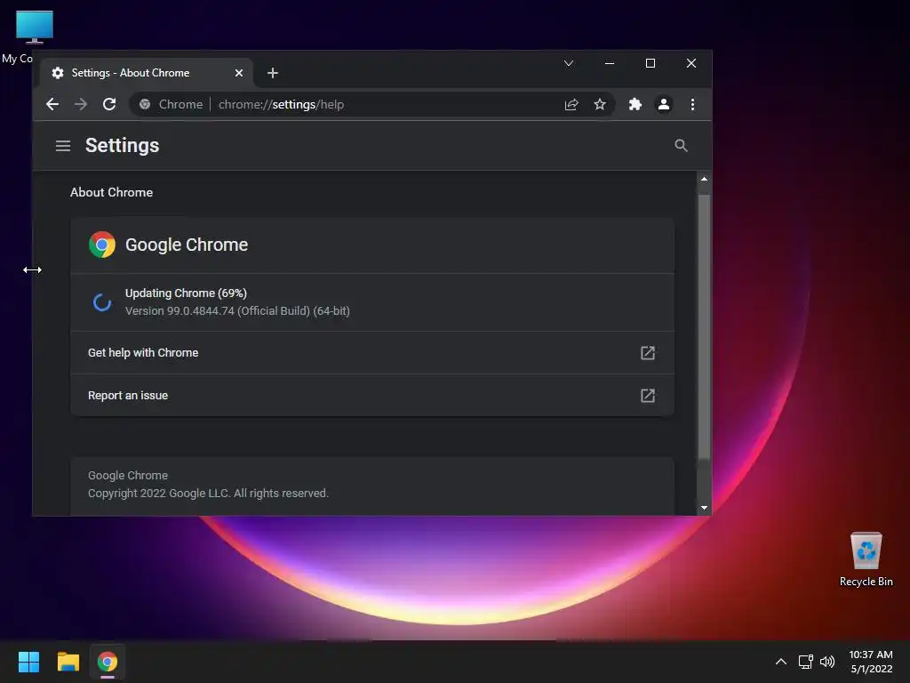Click the vertical scrollbar thumb
The height and width of the screenshot is (683, 910).
pos(704,326)
